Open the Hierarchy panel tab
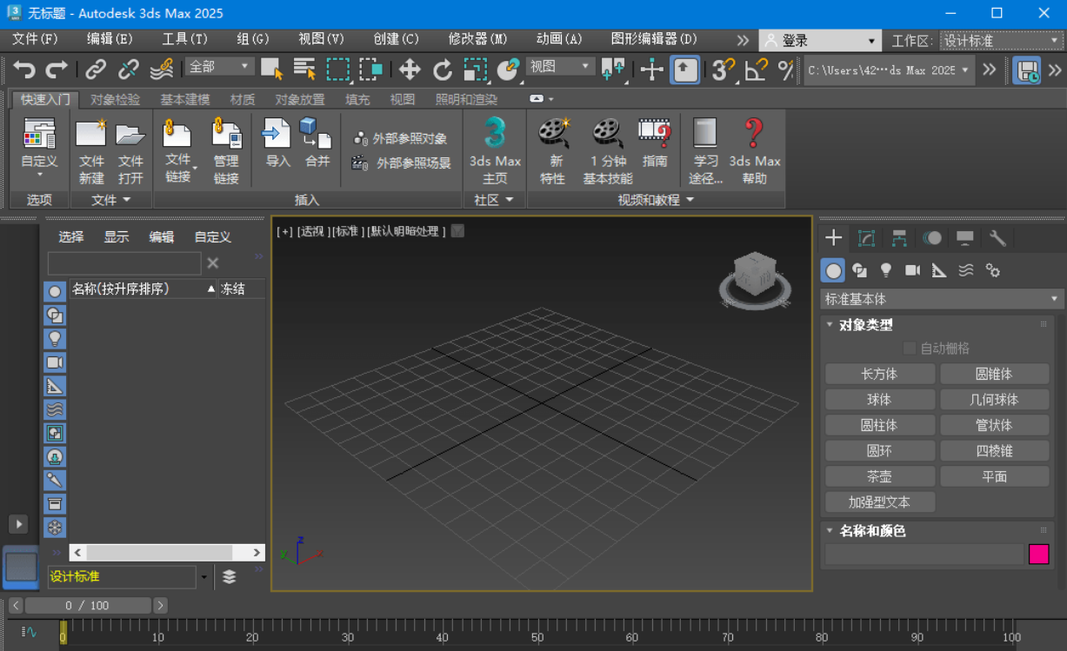The image size is (1067, 651). pyautogui.click(x=899, y=238)
